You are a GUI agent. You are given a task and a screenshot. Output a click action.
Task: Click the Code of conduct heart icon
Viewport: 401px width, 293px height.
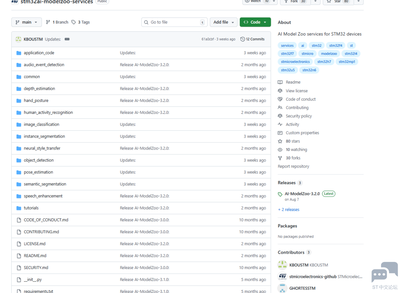(280, 99)
